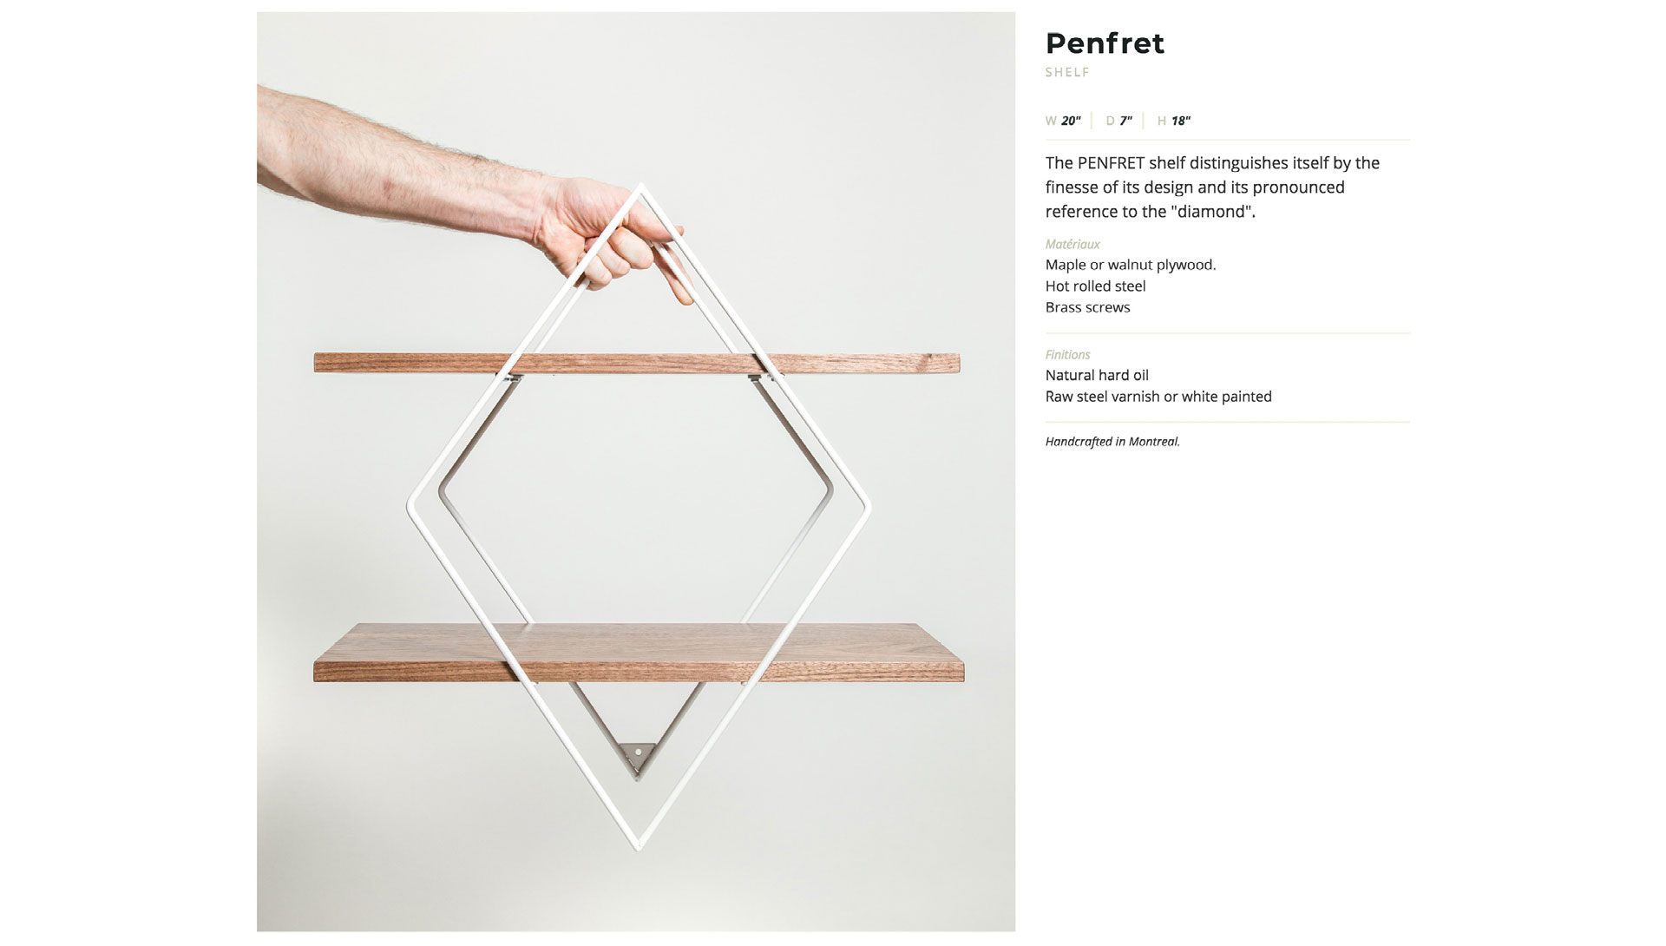This screenshot has height=946, width=1666.
Task: Click the width 20" dimension
Action: (x=1063, y=121)
